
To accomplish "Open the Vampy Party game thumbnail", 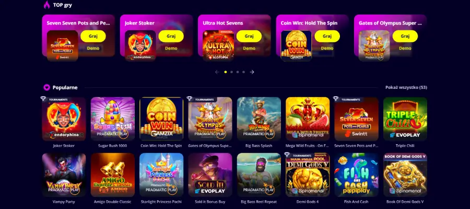I will pyautogui.click(x=64, y=175).
